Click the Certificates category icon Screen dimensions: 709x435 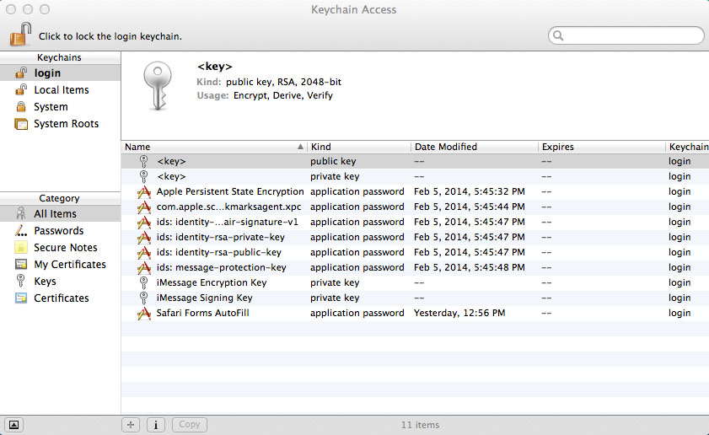(21, 298)
